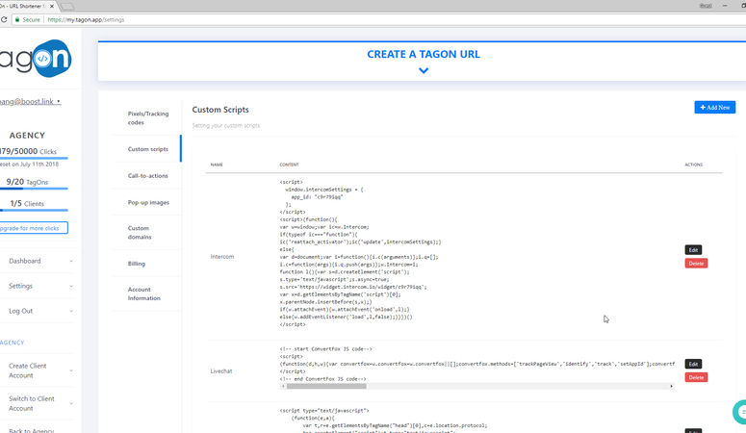Delete the Livechat script

coord(696,377)
